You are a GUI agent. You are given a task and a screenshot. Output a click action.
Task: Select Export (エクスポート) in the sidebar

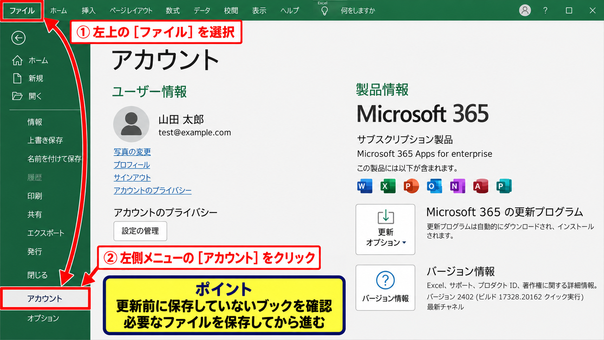click(46, 233)
